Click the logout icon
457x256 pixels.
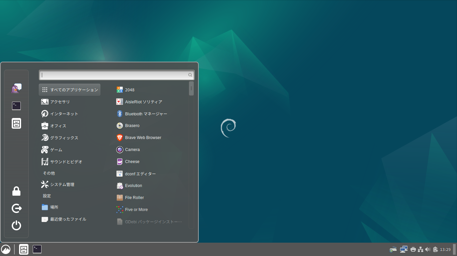point(16,208)
